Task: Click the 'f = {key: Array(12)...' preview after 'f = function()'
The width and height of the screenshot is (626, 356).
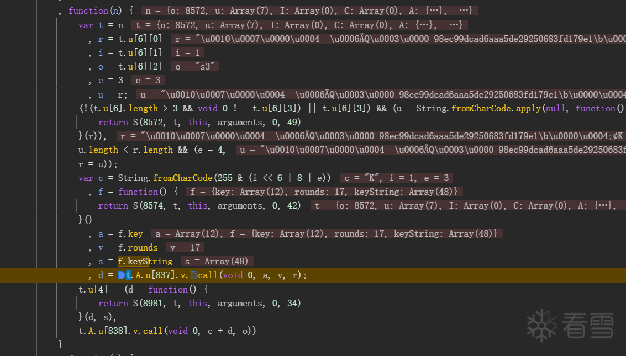Action: pyautogui.click(x=324, y=192)
